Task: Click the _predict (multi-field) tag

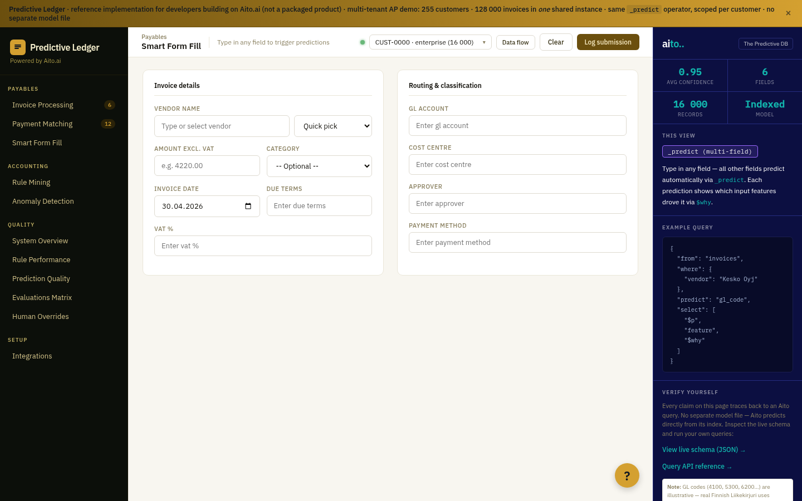Action: (x=710, y=151)
